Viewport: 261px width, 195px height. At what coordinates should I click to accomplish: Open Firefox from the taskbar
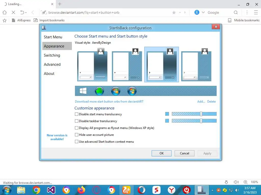(x=81, y=190)
